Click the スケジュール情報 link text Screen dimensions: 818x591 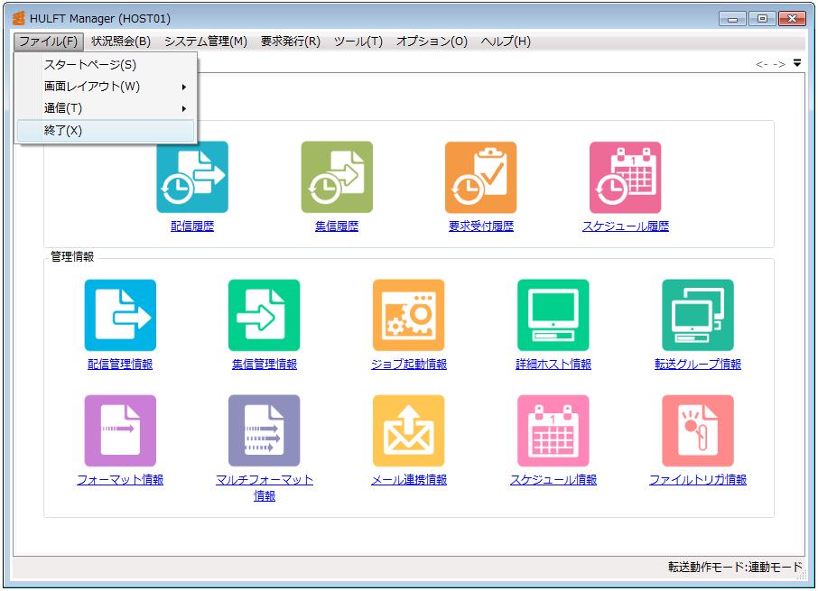click(553, 480)
